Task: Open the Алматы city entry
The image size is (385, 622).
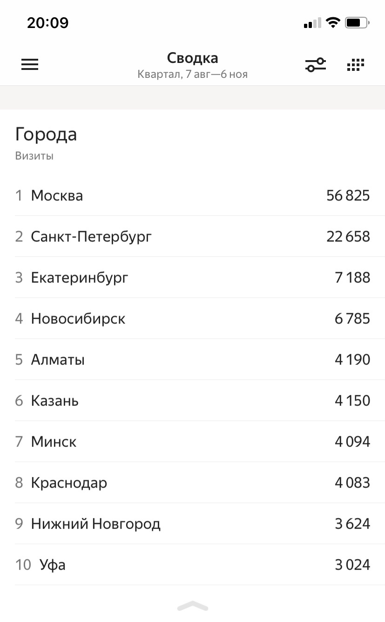Action: click(x=192, y=359)
